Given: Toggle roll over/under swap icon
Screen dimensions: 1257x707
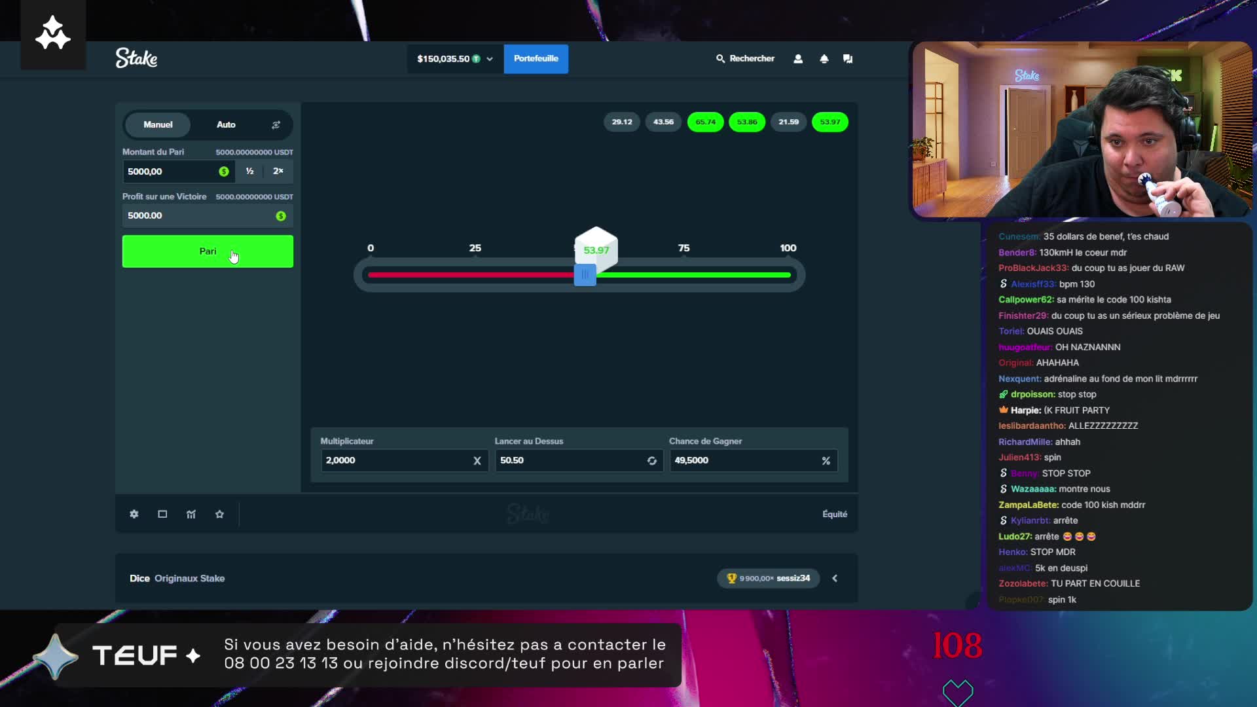Looking at the screenshot, I should coord(652,461).
